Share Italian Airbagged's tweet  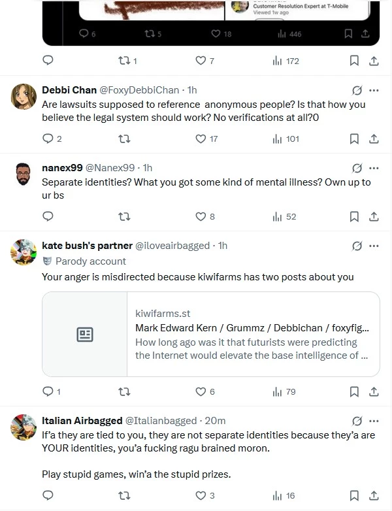point(374,496)
